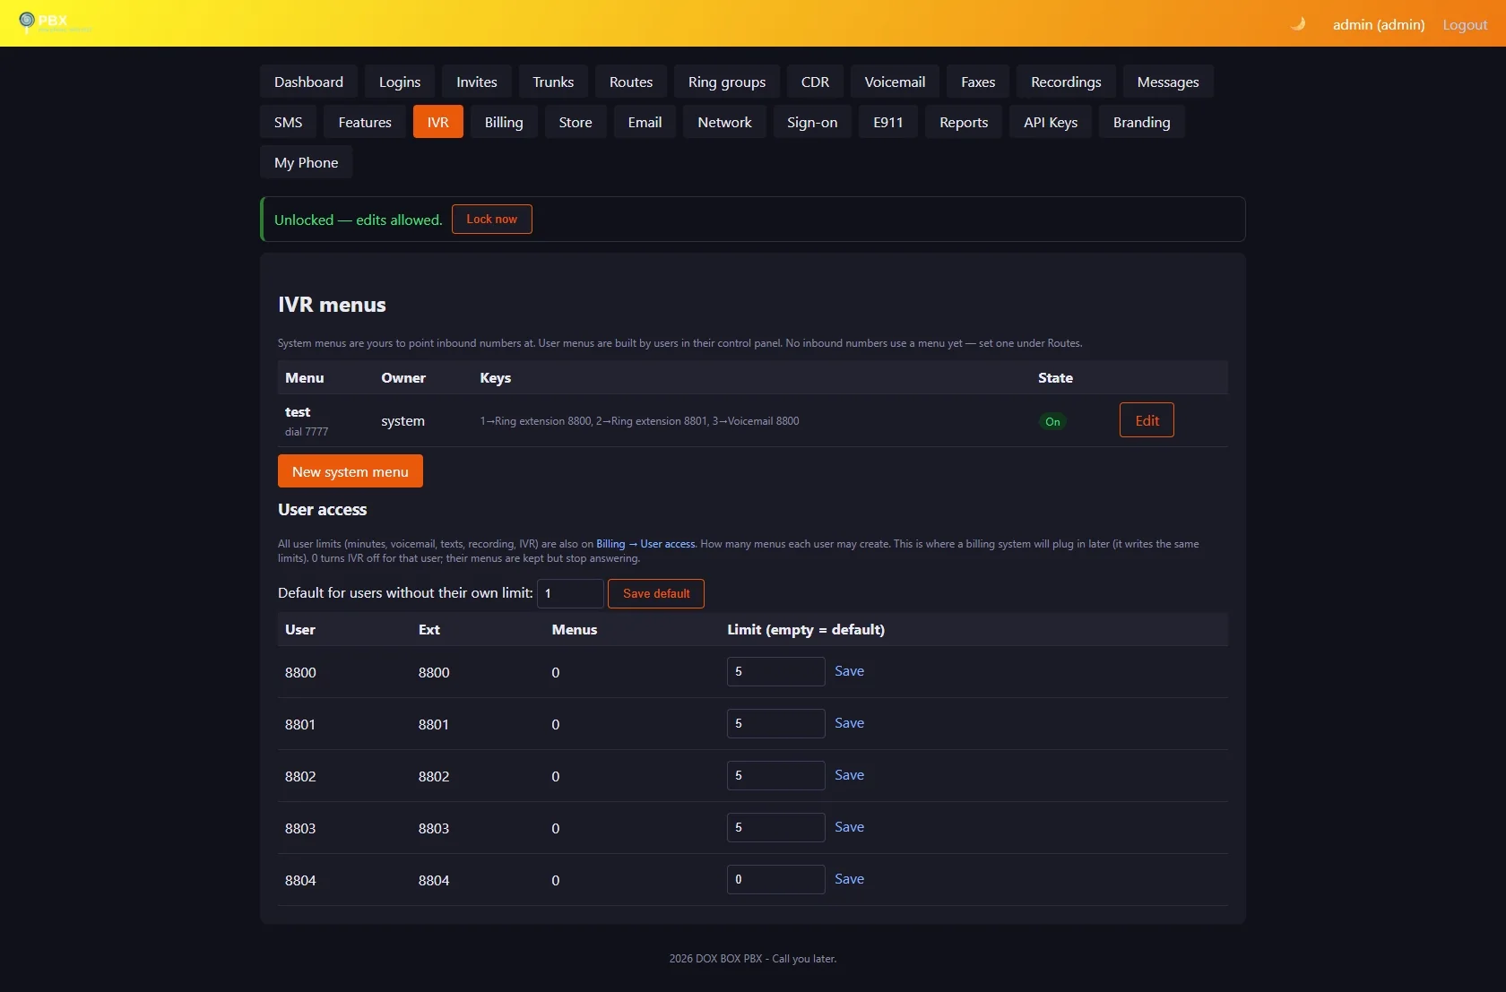Switch to the Email tab

pos(645,122)
